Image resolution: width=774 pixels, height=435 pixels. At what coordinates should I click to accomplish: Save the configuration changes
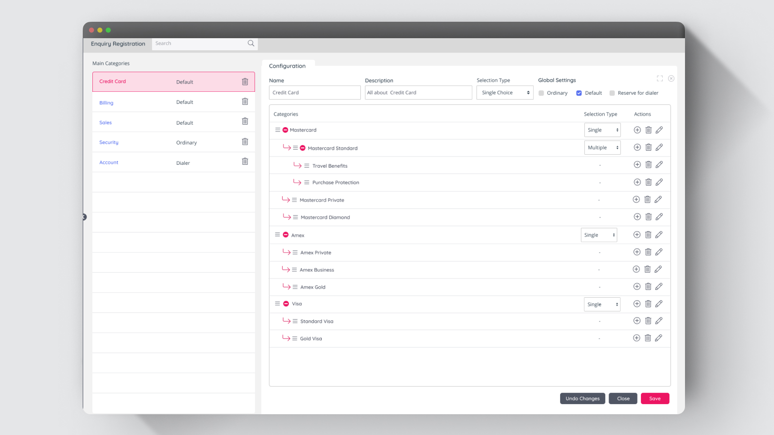(x=655, y=398)
